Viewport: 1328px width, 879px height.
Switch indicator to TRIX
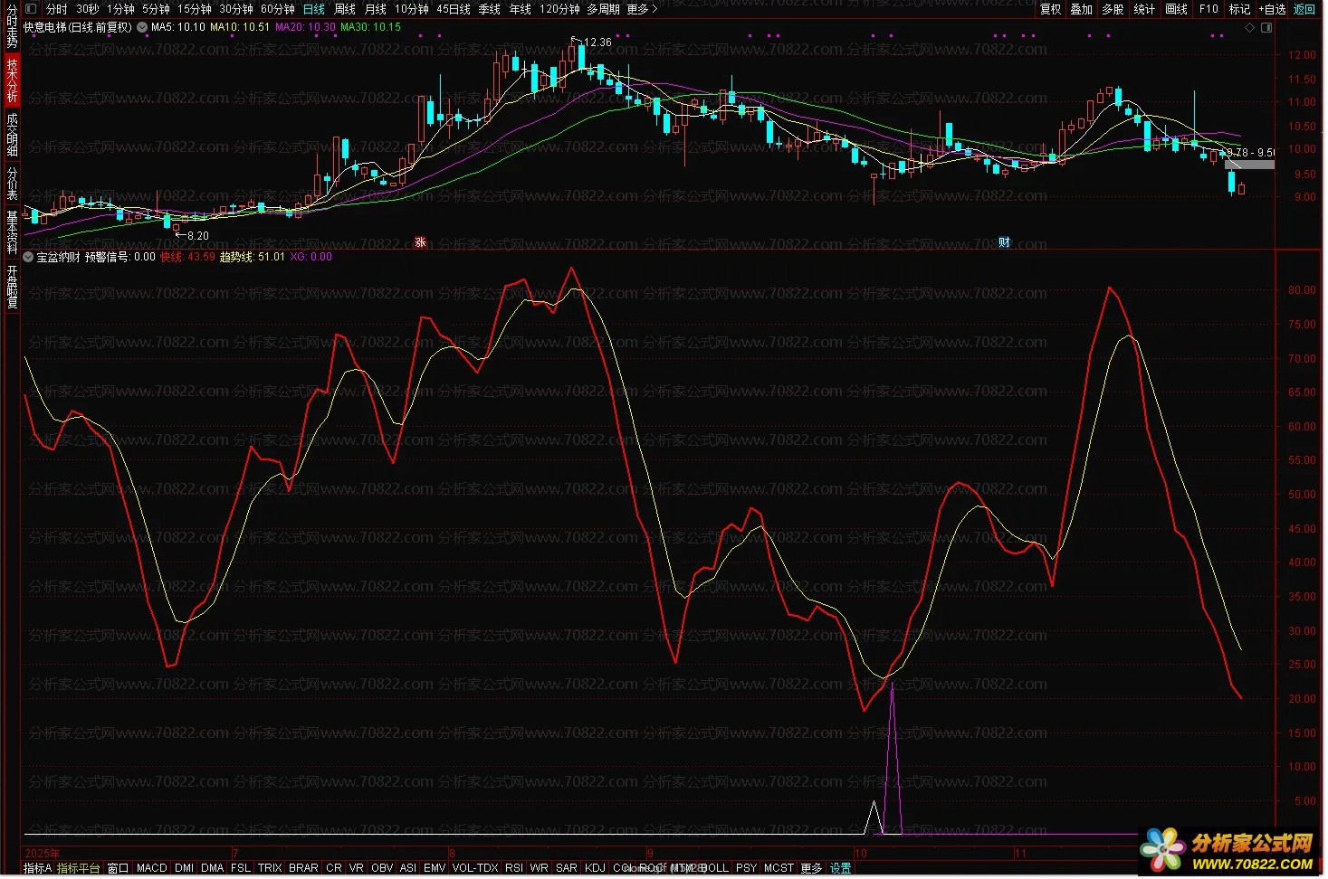[270, 868]
